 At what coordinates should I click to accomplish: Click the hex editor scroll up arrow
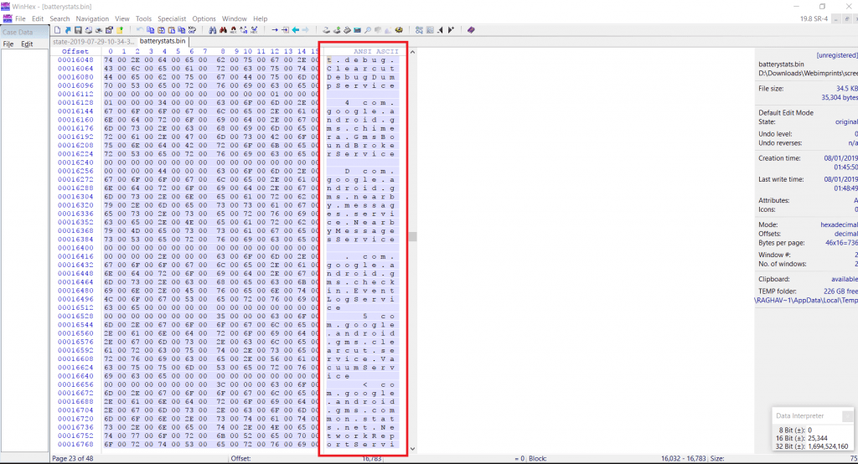(x=412, y=52)
